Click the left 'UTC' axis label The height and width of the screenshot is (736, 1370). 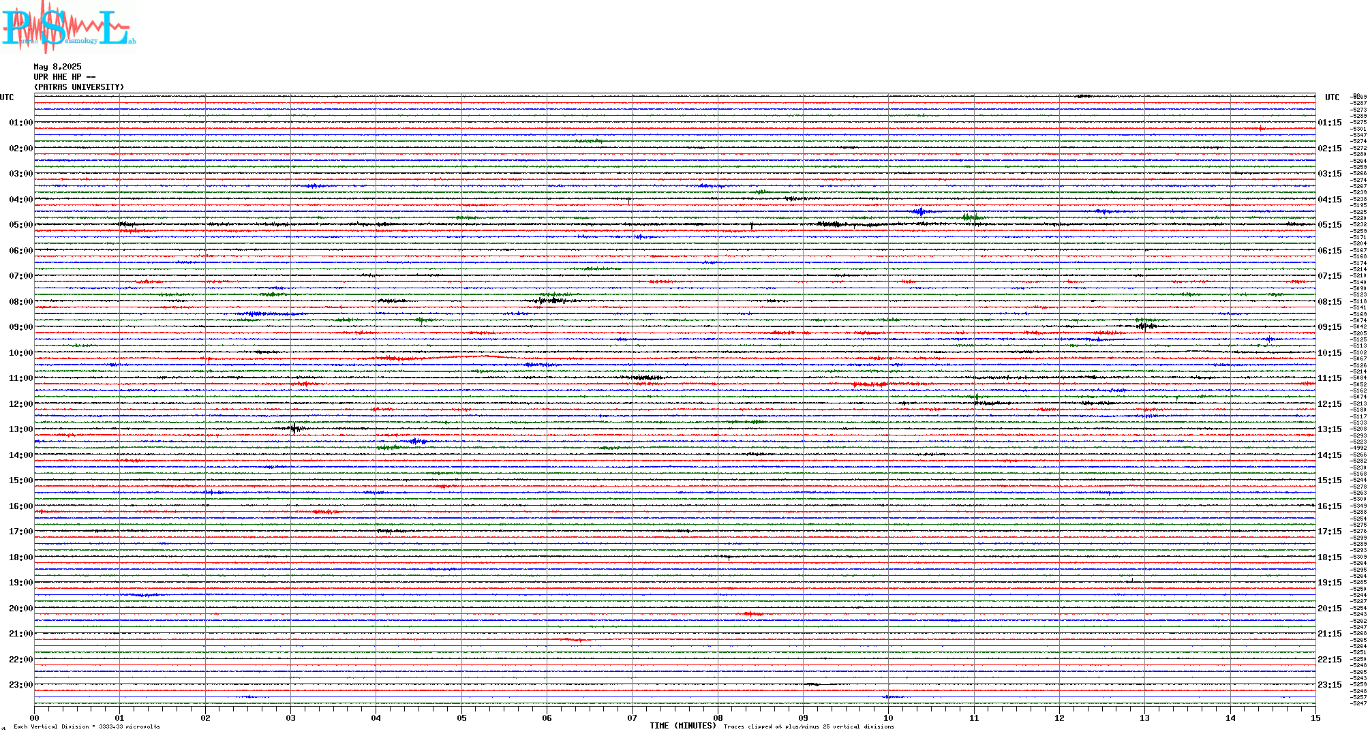click(x=7, y=97)
